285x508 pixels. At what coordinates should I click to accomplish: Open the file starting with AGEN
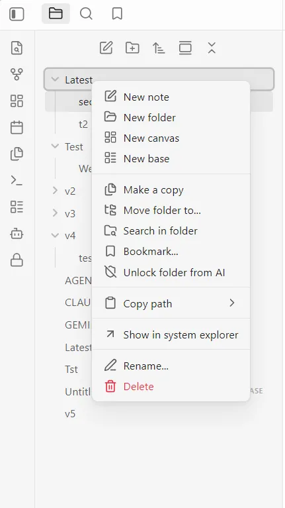[78, 280]
